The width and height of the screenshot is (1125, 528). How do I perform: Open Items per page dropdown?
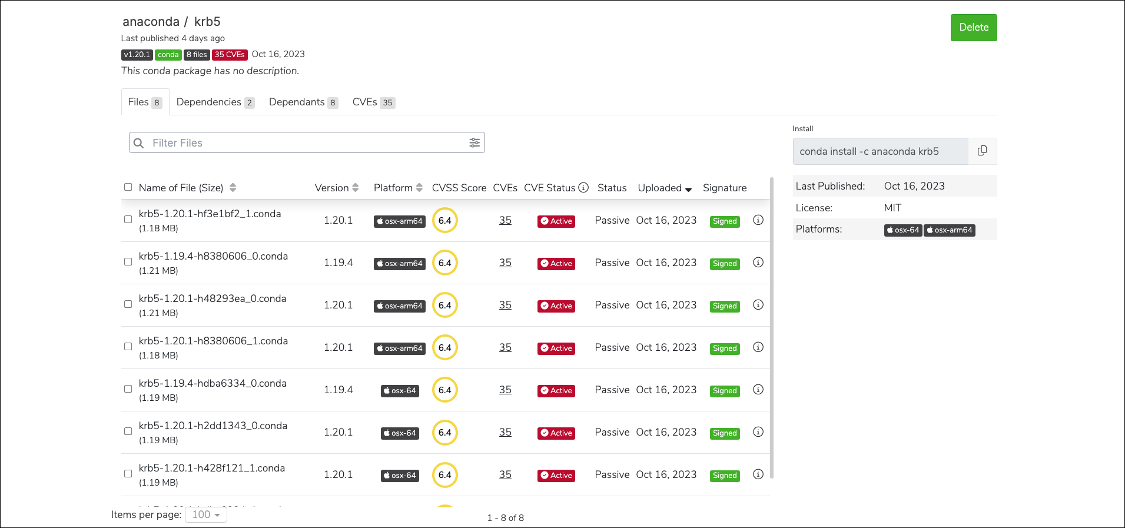pos(206,514)
